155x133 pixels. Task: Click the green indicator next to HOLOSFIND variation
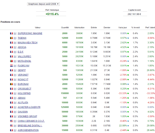click(128, 93)
